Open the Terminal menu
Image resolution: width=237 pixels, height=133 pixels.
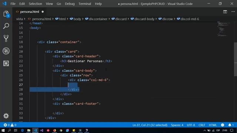click(85, 4)
